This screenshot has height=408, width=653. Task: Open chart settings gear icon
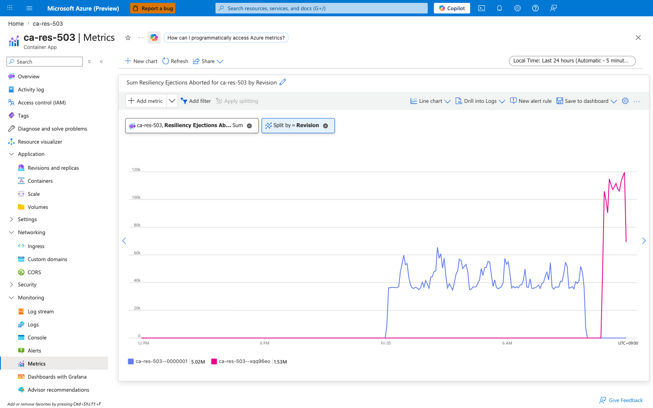[625, 101]
